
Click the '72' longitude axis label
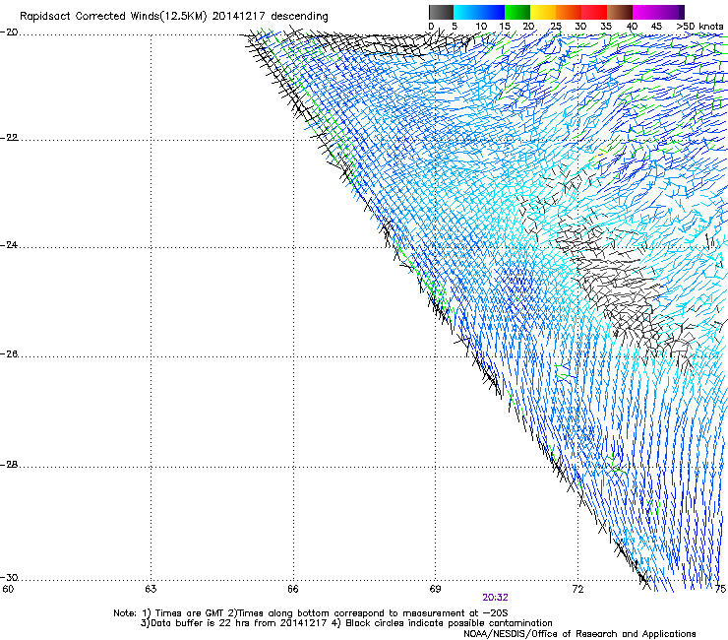pos(577,589)
